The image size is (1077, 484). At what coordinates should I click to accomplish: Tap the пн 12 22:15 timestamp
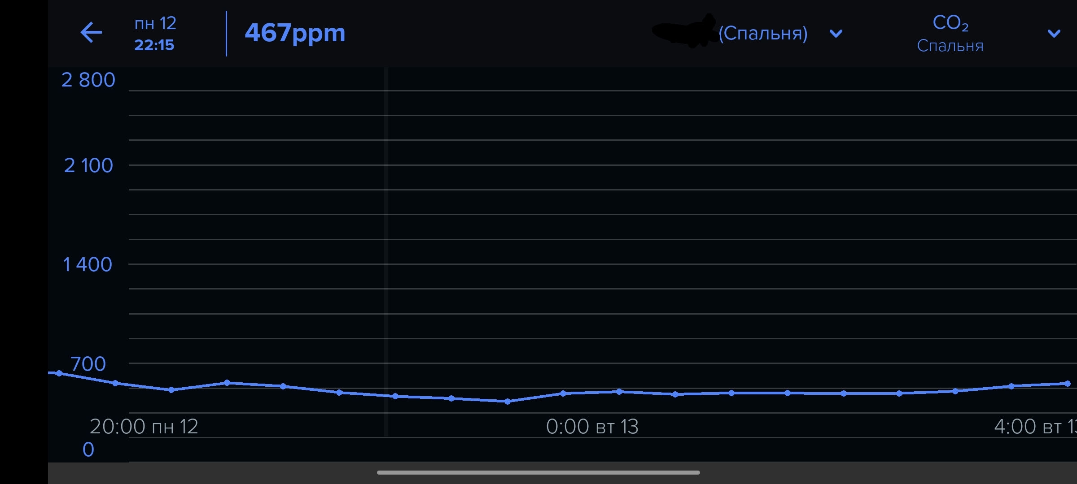click(x=155, y=34)
